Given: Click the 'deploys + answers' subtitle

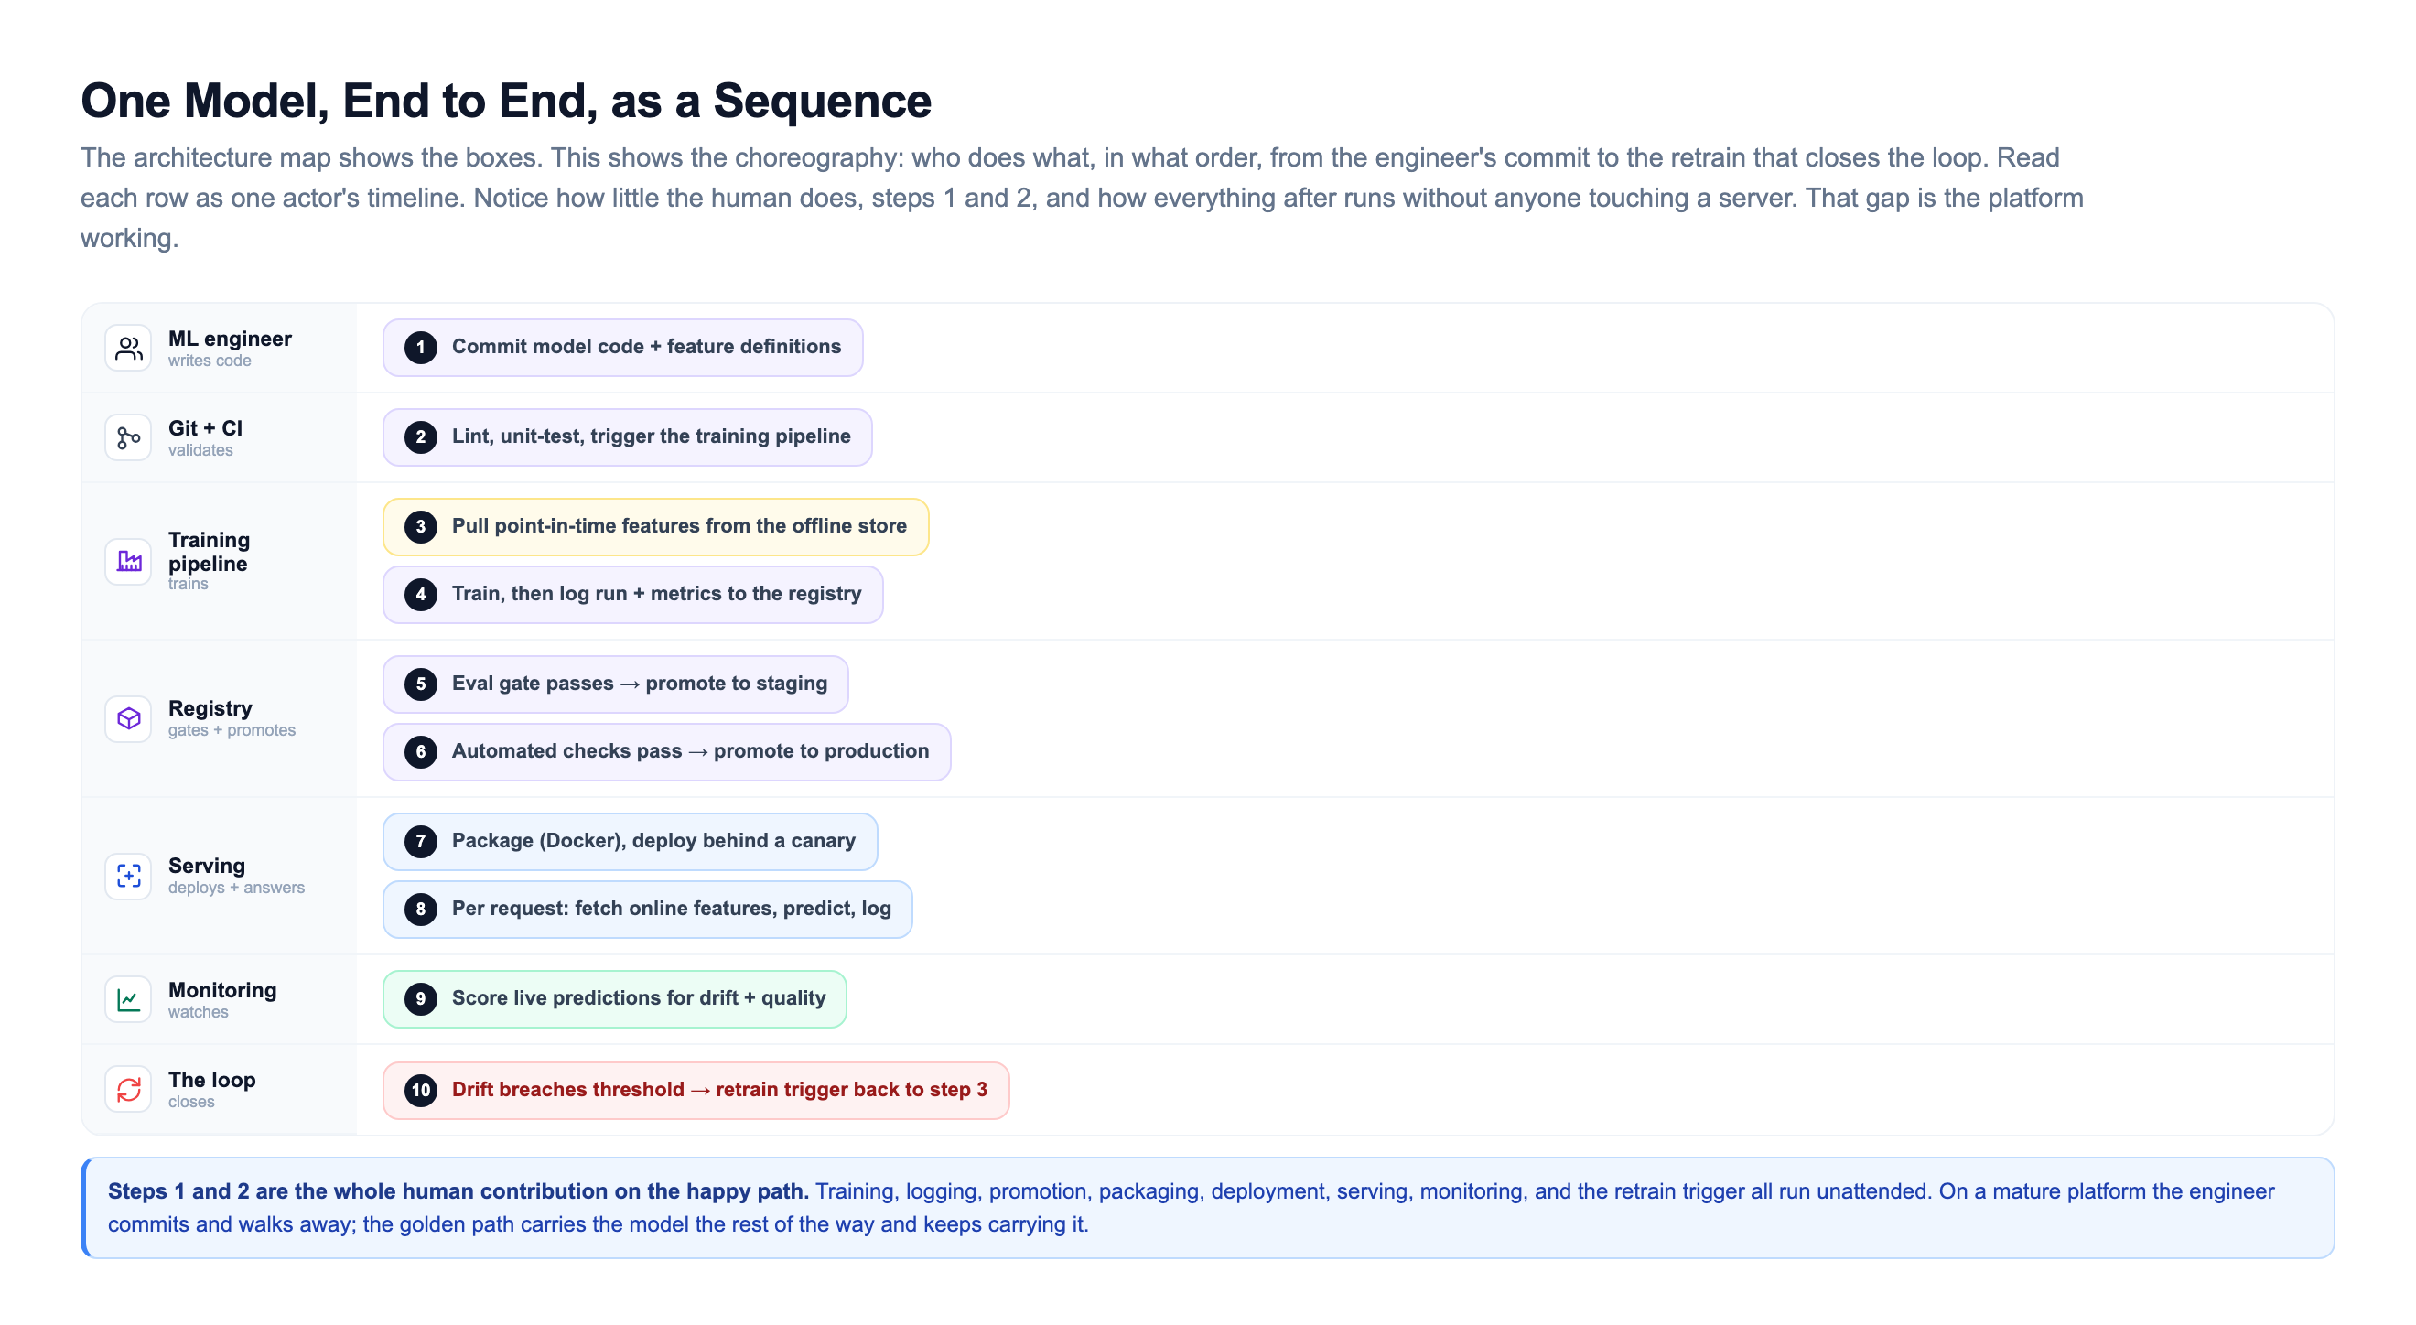Looking at the screenshot, I should coord(236,888).
